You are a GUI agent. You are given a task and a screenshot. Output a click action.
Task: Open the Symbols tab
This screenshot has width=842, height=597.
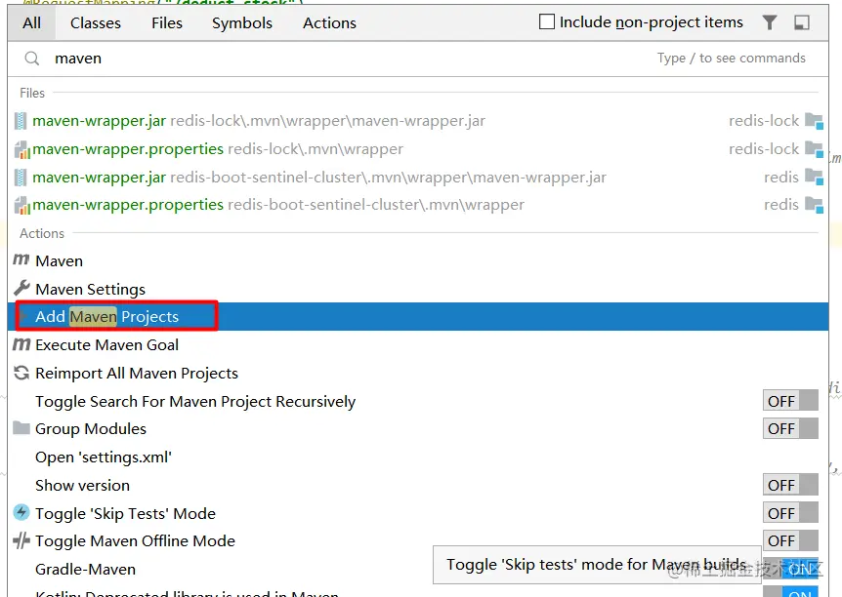(x=242, y=23)
